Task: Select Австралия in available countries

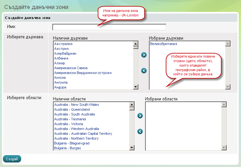Action: (x=64, y=44)
